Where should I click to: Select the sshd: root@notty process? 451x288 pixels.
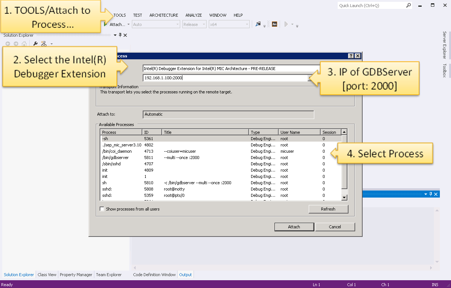click(x=221, y=189)
